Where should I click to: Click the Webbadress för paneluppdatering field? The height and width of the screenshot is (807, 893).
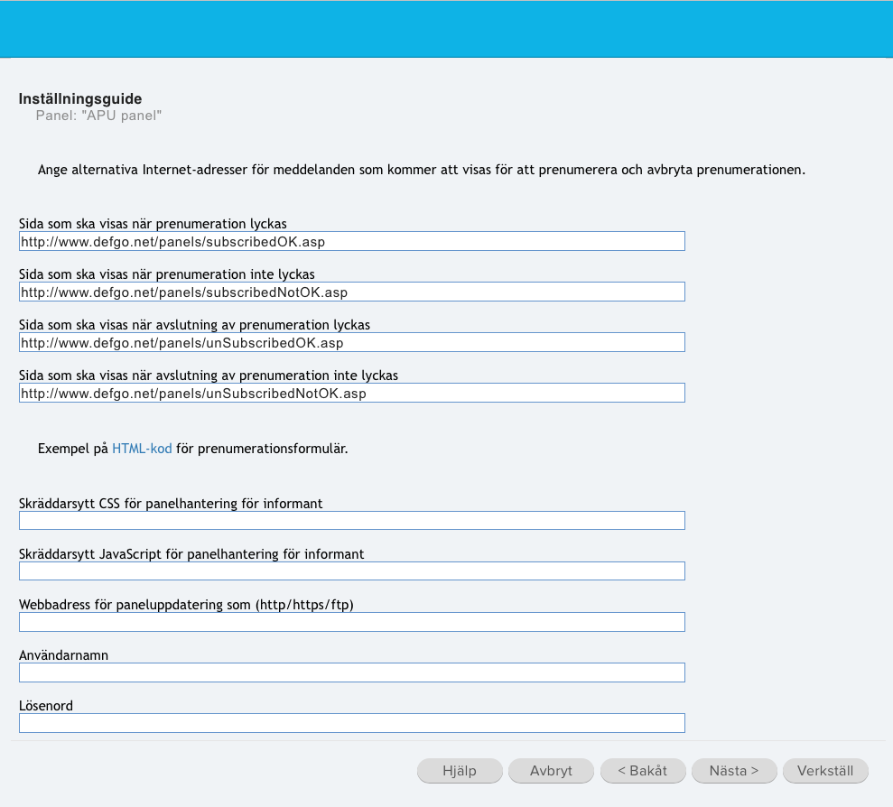tap(352, 622)
